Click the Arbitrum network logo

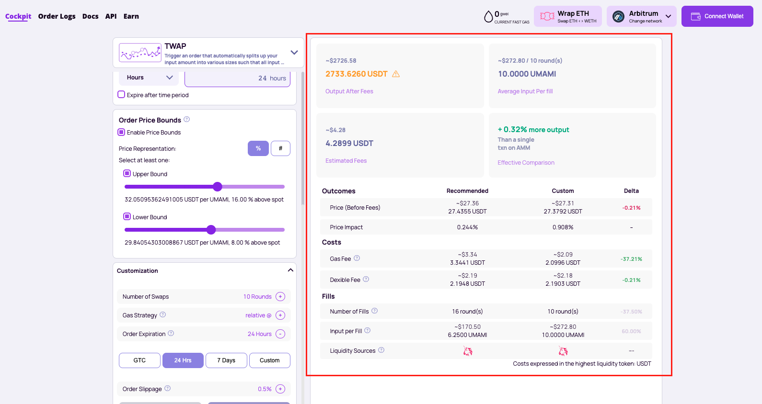tap(618, 16)
